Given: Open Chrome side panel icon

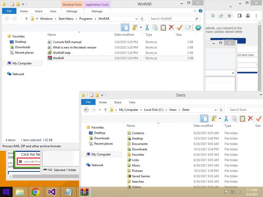Looking at the screenshot, I should [x=240, y=16].
